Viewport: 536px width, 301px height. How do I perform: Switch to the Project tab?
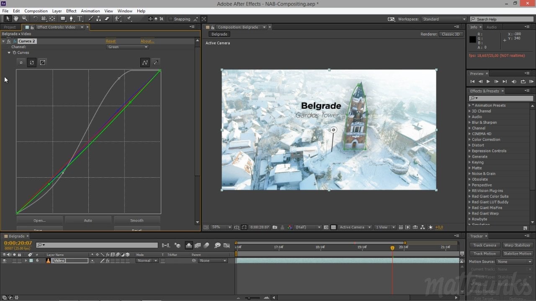pyautogui.click(x=10, y=27)
